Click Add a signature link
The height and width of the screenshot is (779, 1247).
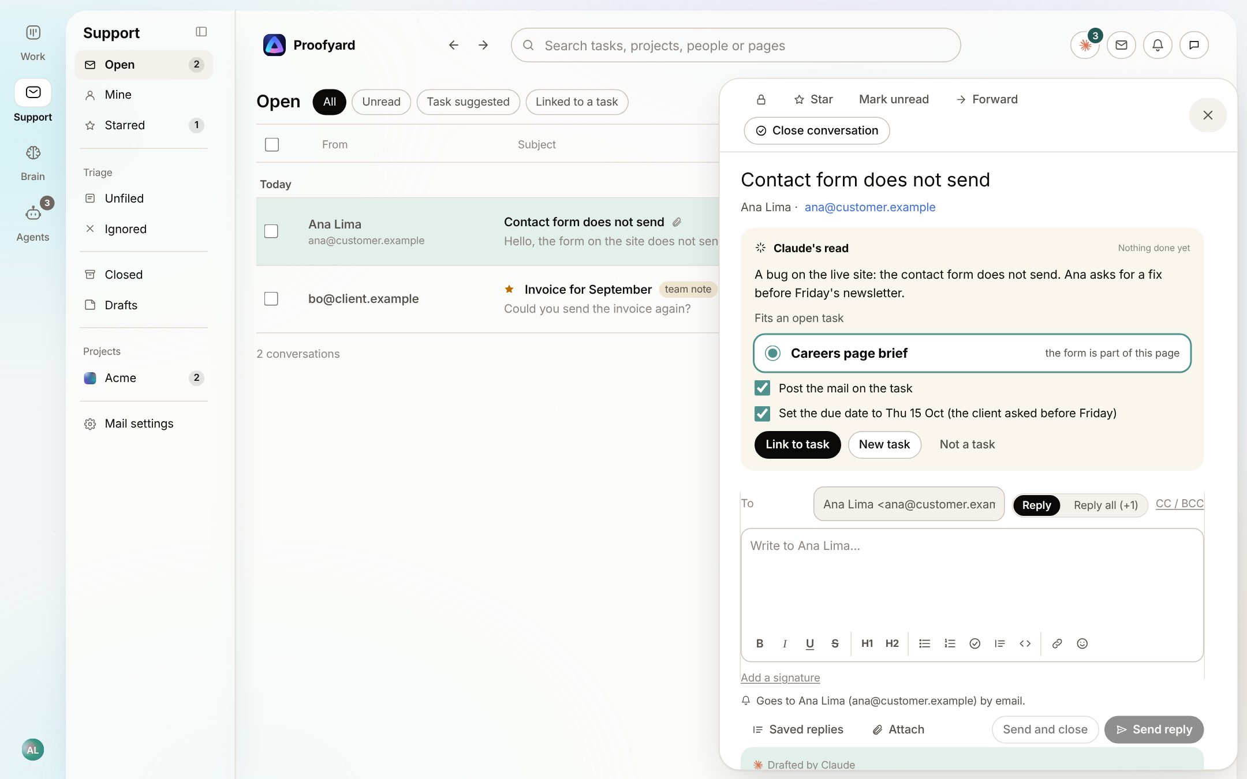780,677
